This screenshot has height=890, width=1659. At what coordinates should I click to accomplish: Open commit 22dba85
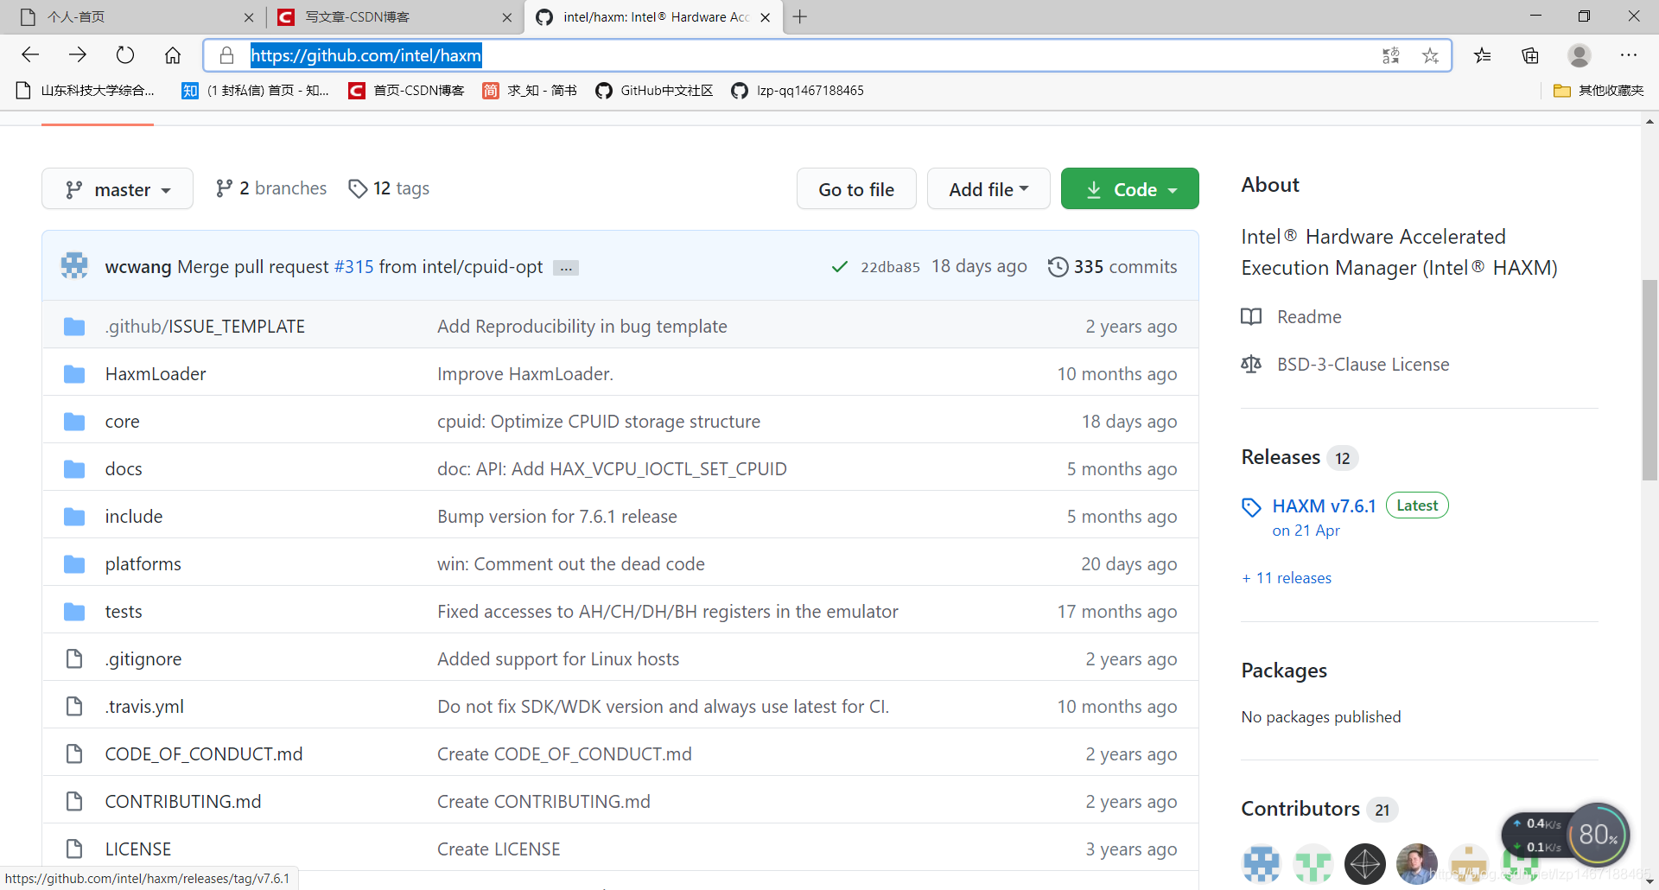(890, 267)
